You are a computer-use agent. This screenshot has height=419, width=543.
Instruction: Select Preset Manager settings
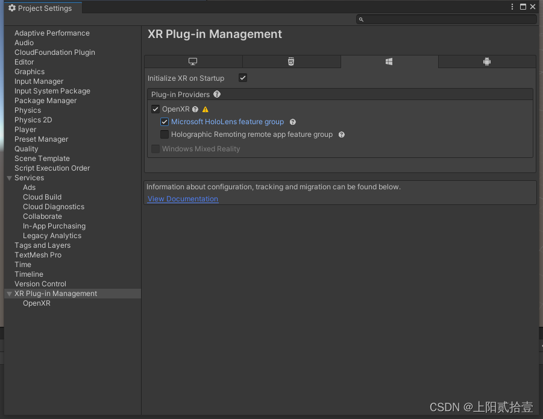41,139
